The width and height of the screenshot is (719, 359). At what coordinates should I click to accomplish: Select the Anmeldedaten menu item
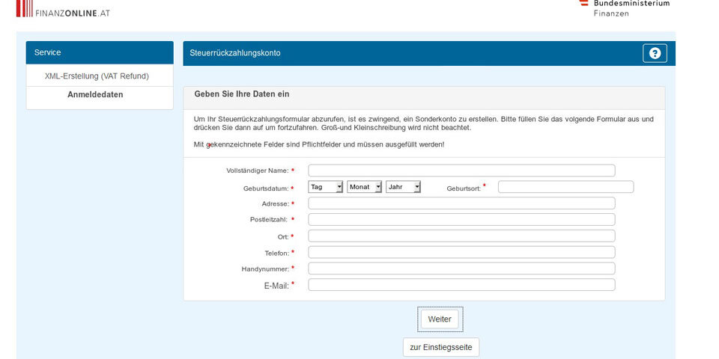95,95
